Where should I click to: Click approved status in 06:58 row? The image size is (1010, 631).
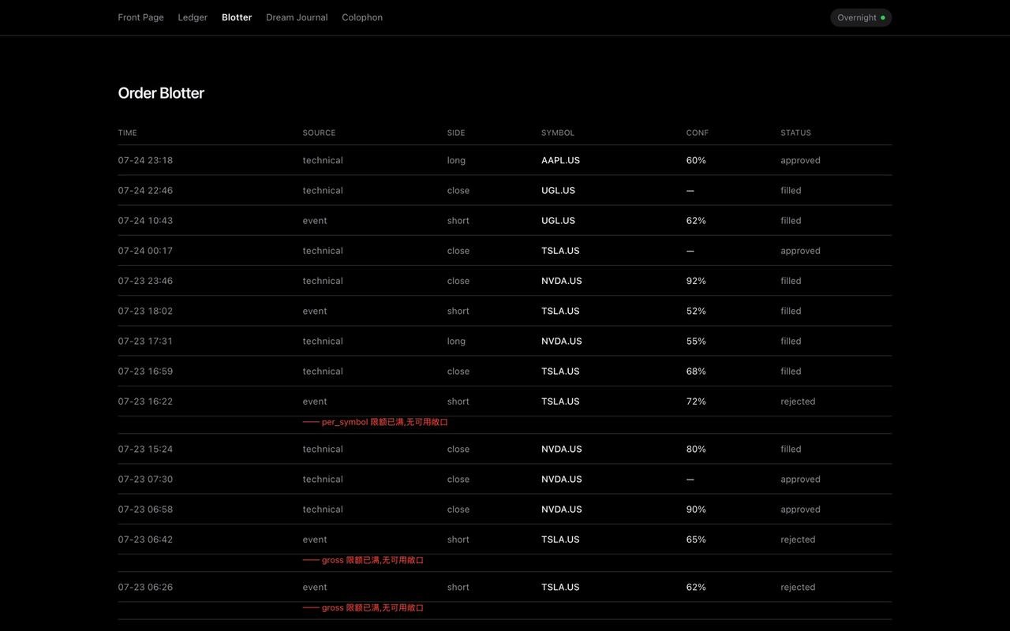coord(801,510)
